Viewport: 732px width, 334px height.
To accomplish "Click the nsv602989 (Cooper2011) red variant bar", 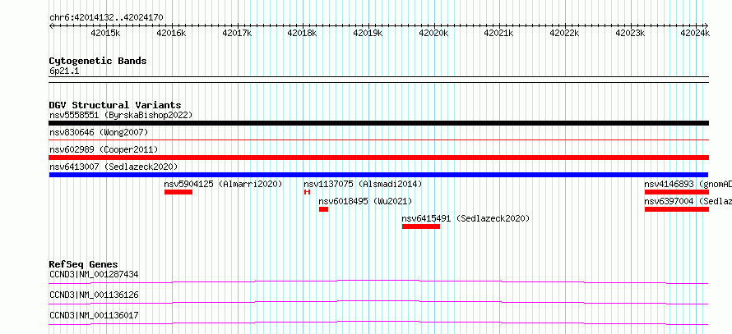I will 378,158.
